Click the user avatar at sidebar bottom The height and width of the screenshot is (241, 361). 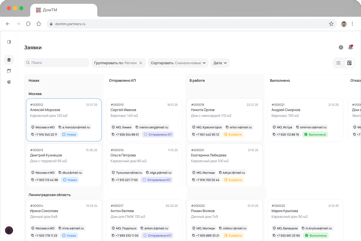9,230
